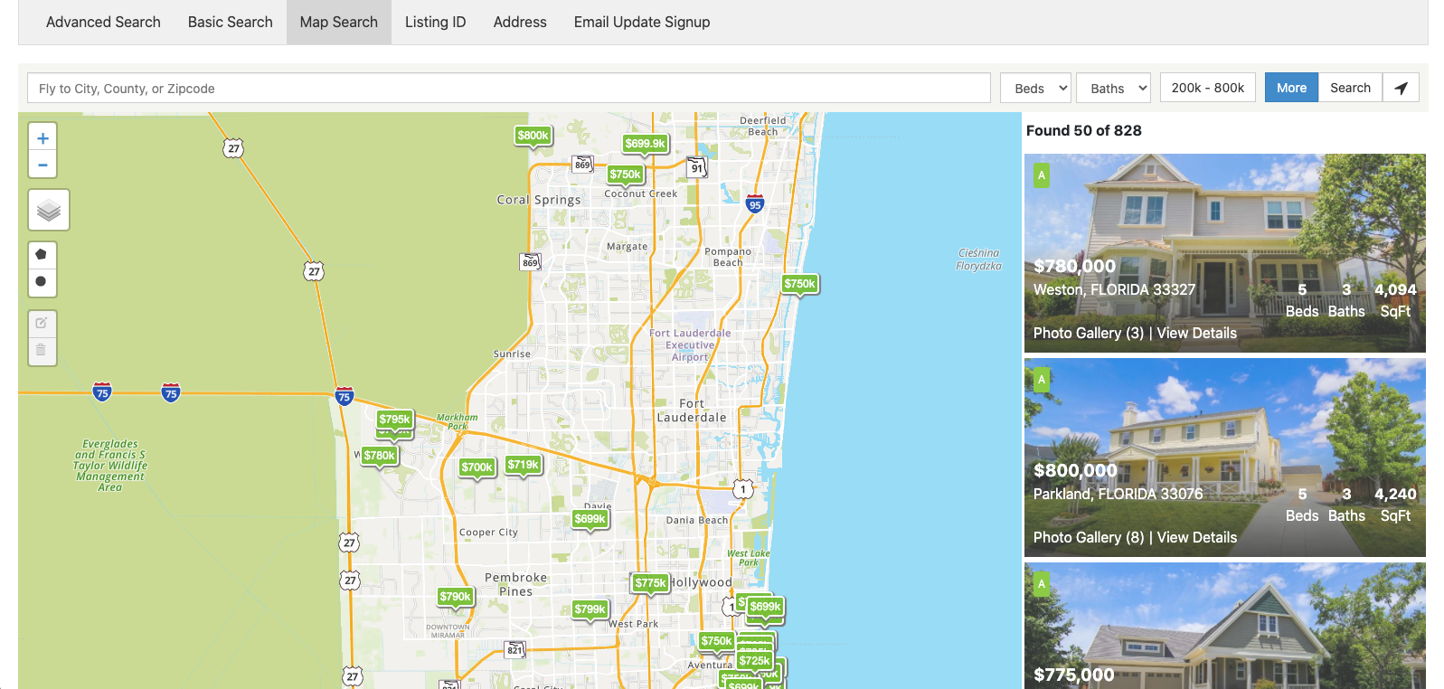The image size is (1444, 689).
Task: Click the $699.9k map marker
Action: pos(645,145)
